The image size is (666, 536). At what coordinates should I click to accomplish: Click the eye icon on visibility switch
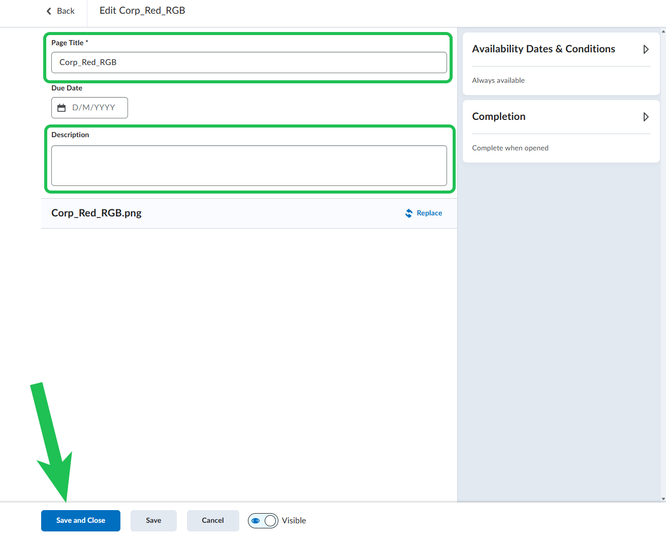click(256, 521)
